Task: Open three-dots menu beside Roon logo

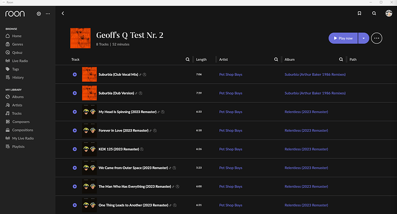Action: [48, 14]
